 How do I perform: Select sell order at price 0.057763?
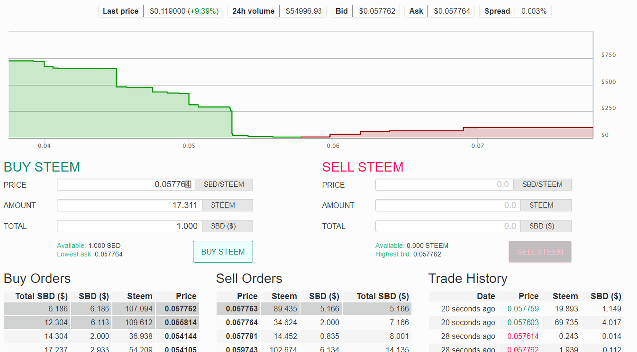(314, 309)
